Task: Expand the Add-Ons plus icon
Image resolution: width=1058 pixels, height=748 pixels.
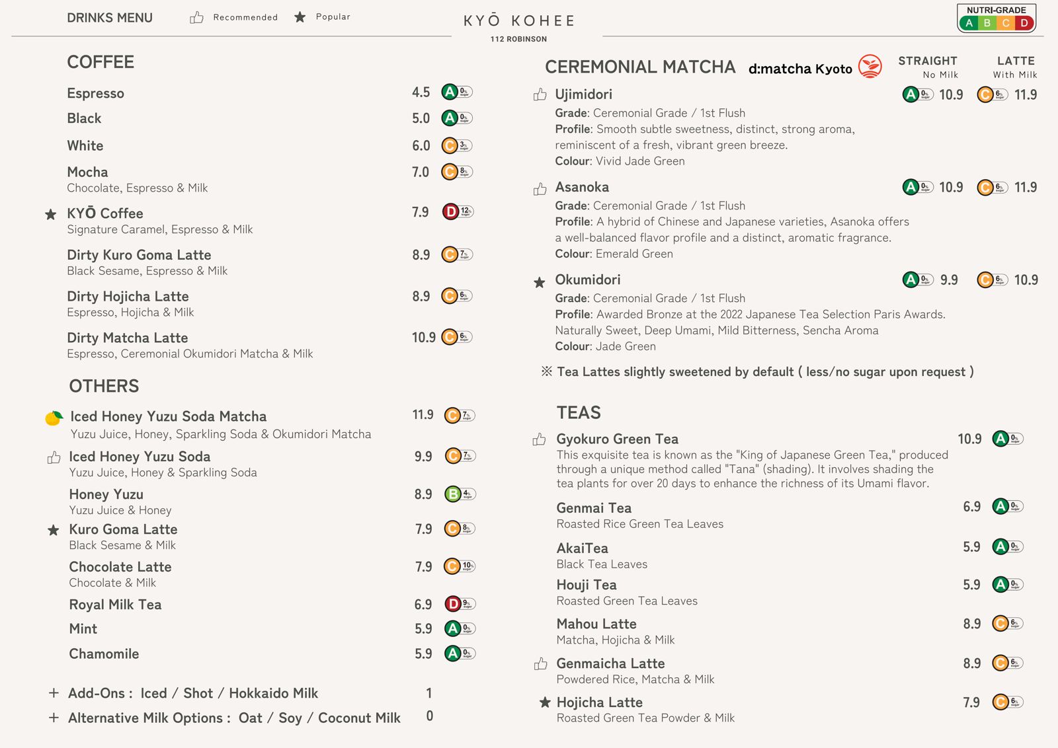Action: 53,692
